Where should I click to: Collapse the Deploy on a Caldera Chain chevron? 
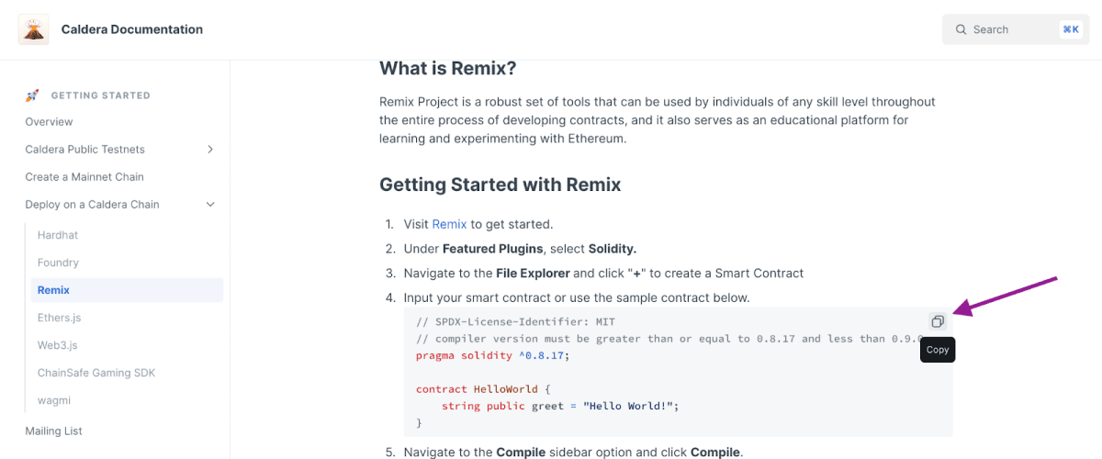pyautogui.click(x=210, y=205)
